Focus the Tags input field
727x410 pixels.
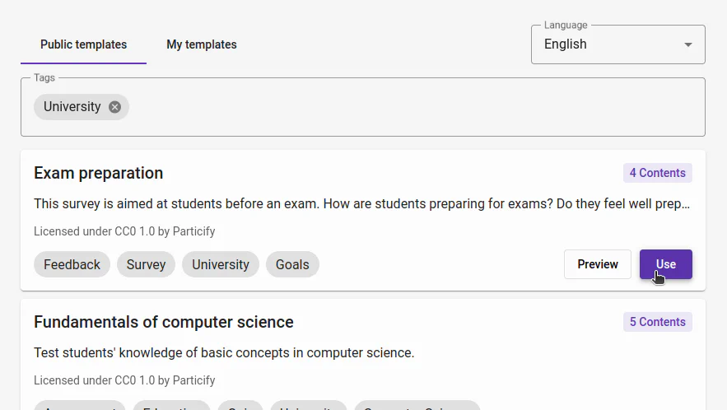coord(412,107)
